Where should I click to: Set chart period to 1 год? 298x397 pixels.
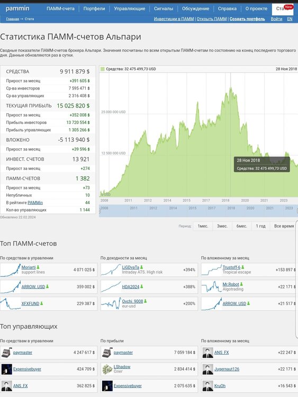[x=261, y=226]
